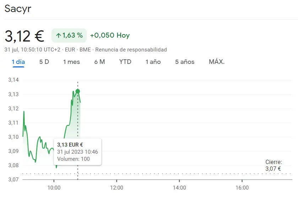
Task: Click the 16:00 time axis label
Action: click(242, 188)
